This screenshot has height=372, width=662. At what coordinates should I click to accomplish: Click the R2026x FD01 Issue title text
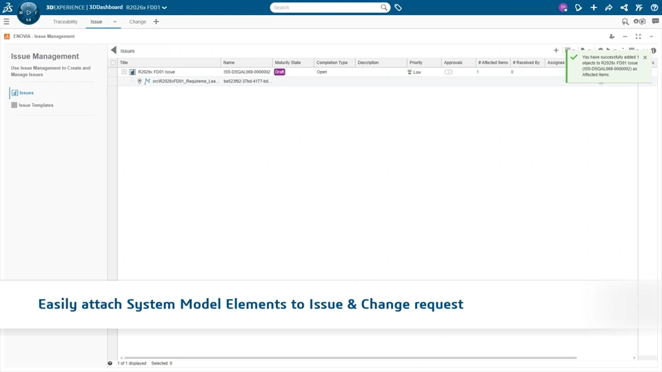coord(157,72)
